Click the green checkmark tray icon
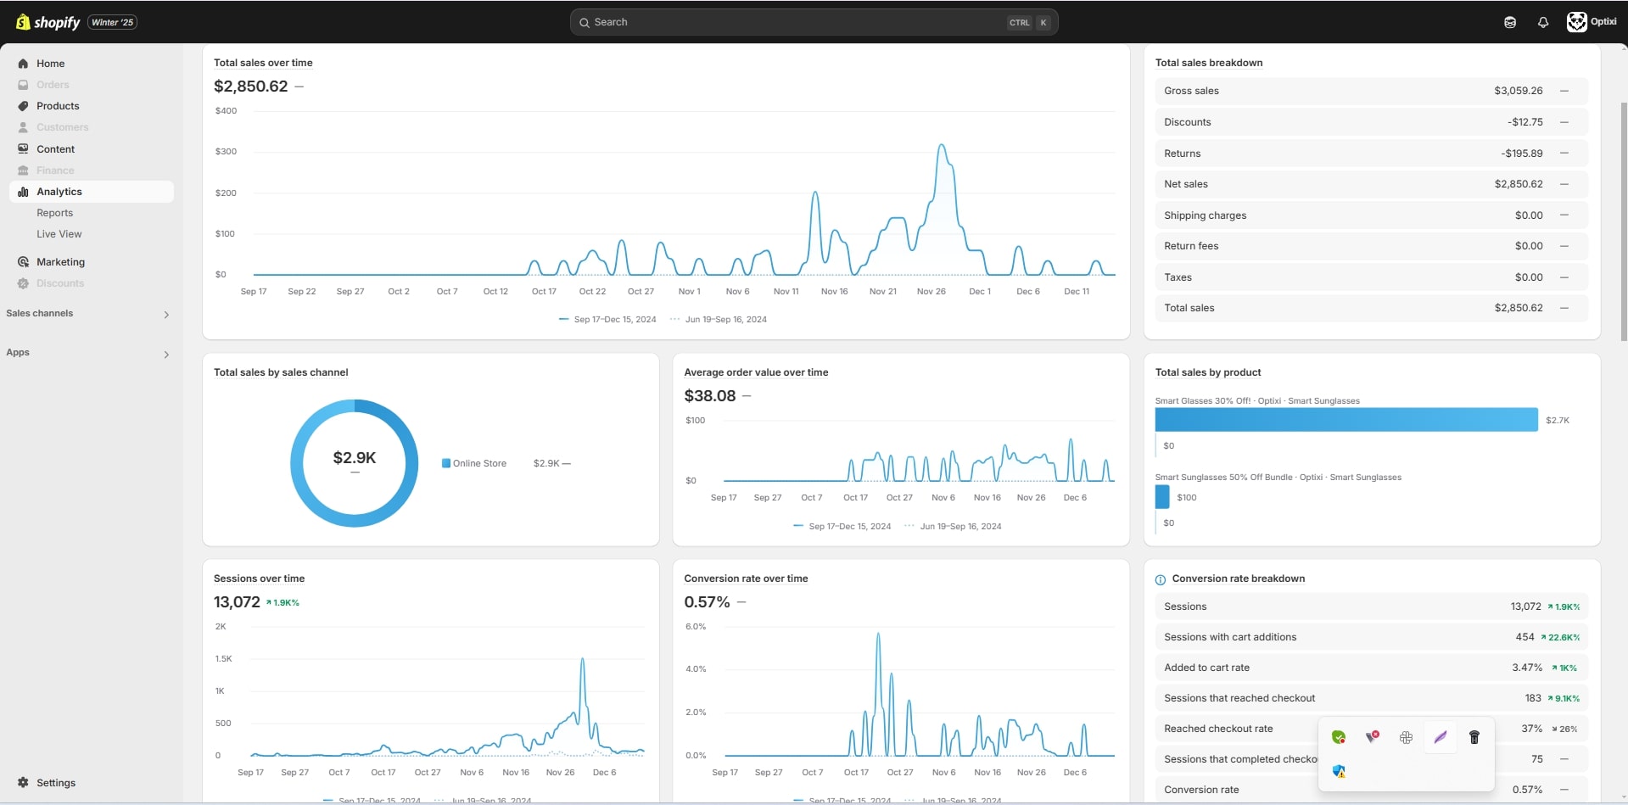Viewport: 1628px width, 805px height. (x=1339, y=737)
